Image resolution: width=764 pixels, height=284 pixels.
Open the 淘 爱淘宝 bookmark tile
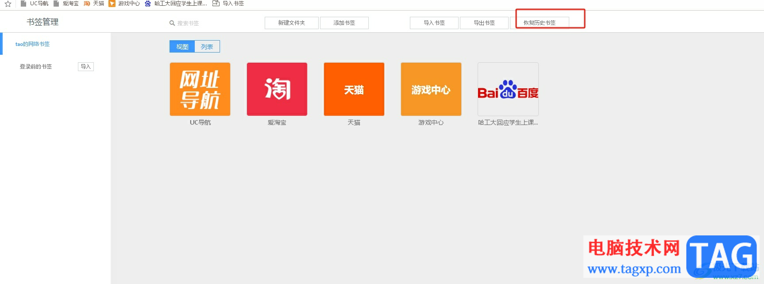[x=277, y=89]
